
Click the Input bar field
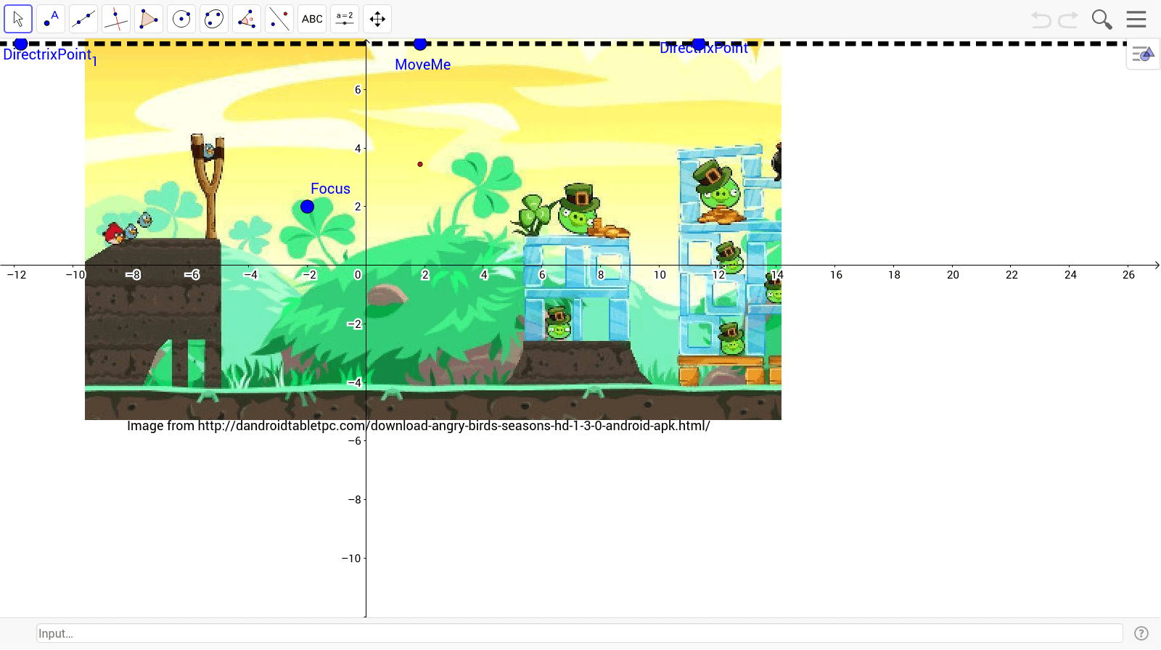pyautogui.click(x=580, y=633)
